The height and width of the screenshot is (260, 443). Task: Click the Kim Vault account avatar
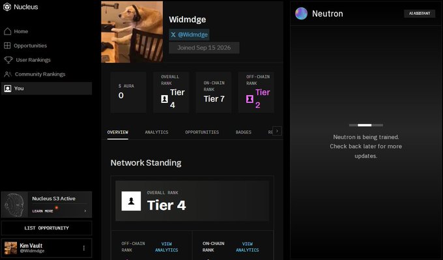tap(10, 248)
